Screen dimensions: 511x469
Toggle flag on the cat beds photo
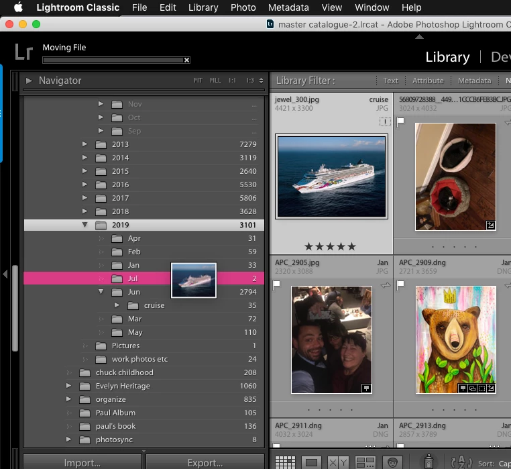(400, 122)
